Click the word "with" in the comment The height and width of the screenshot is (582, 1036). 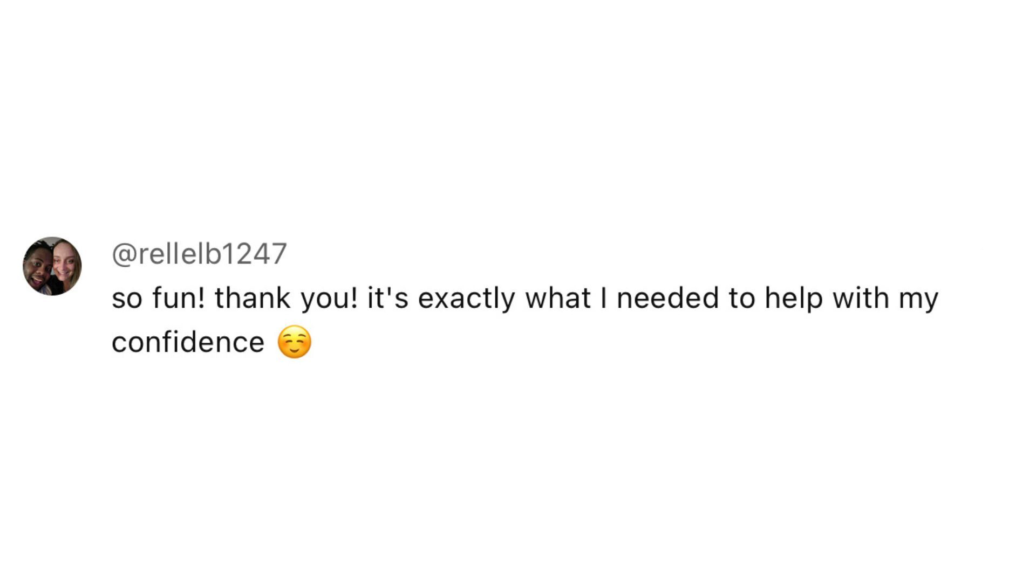pos(861,298)
